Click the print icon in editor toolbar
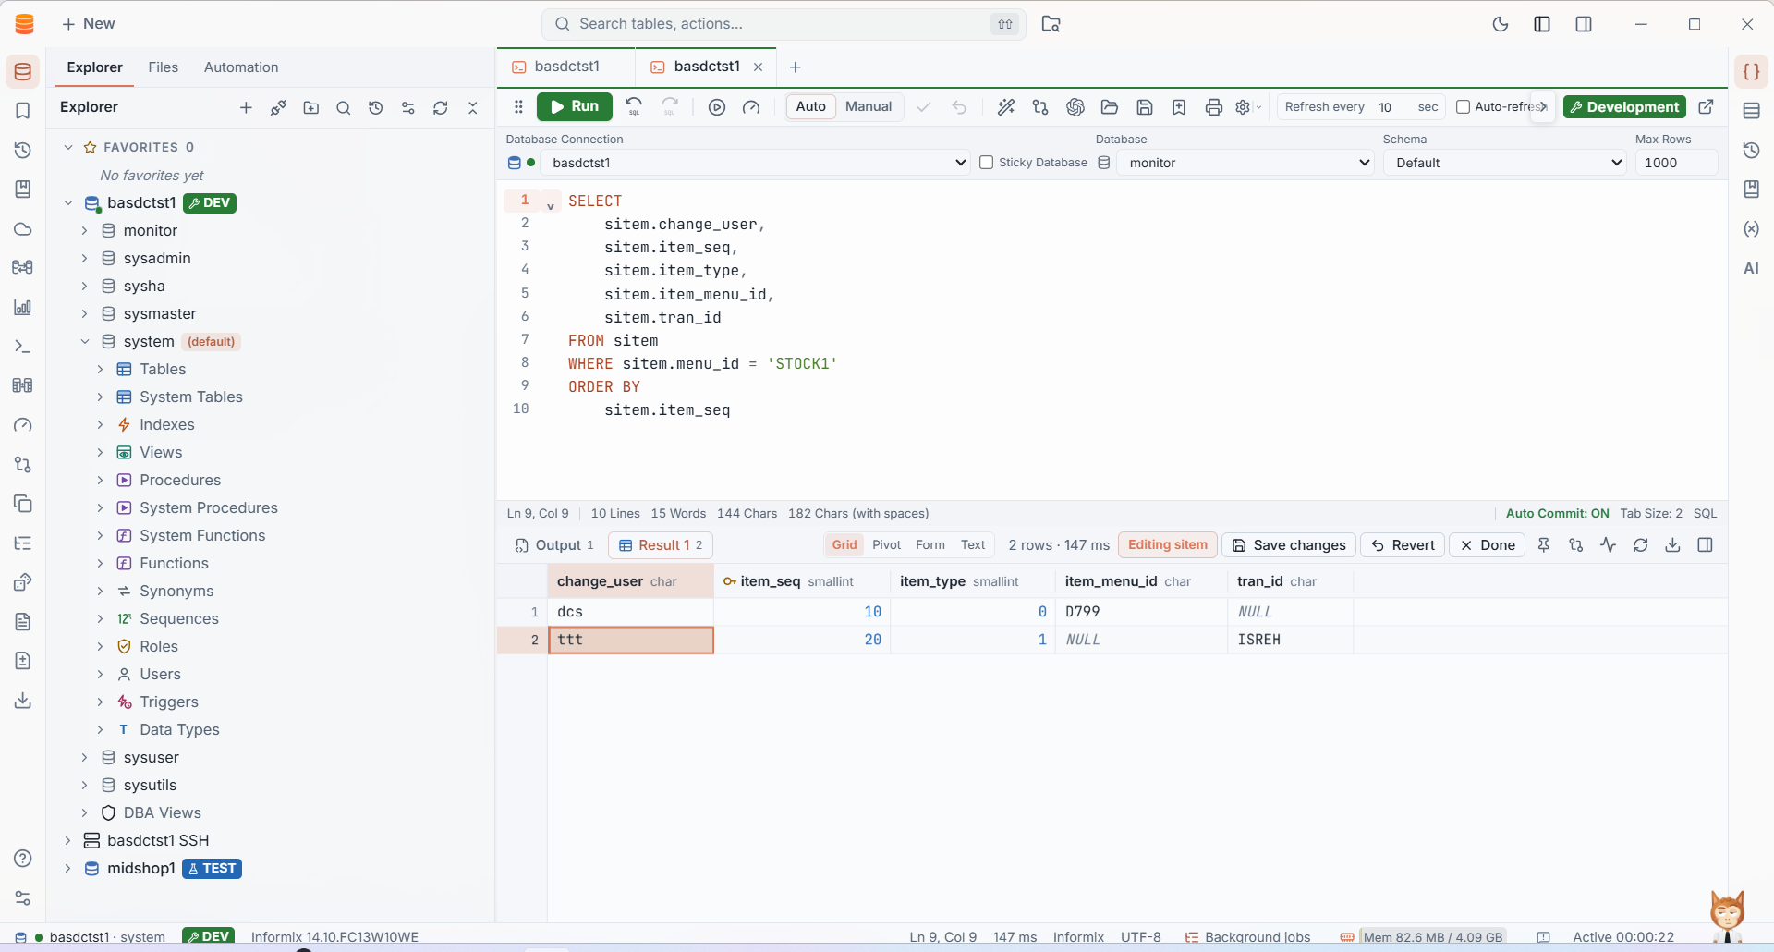The width and height of the screenshot is (1774, 952). click(1214, 107)
